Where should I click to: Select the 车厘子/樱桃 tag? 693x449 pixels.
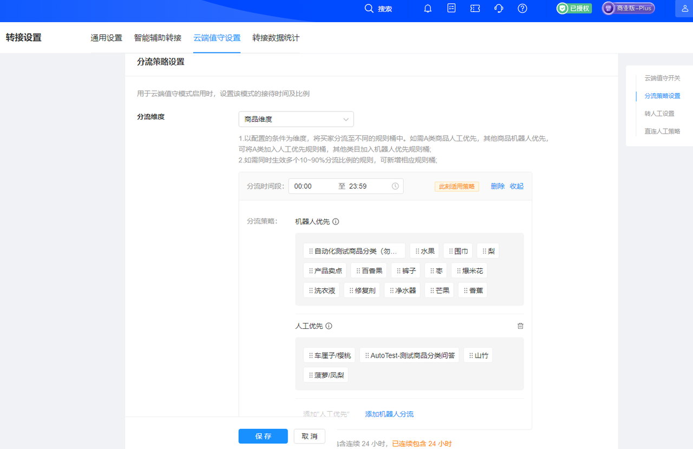click(x=329, y=355)
